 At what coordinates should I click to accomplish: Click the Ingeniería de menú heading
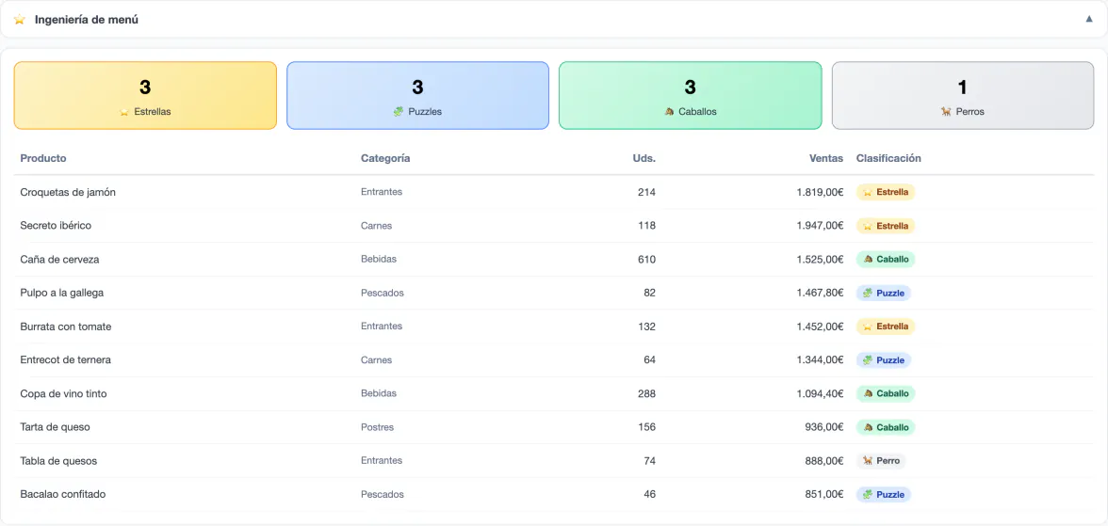point(87,20)
